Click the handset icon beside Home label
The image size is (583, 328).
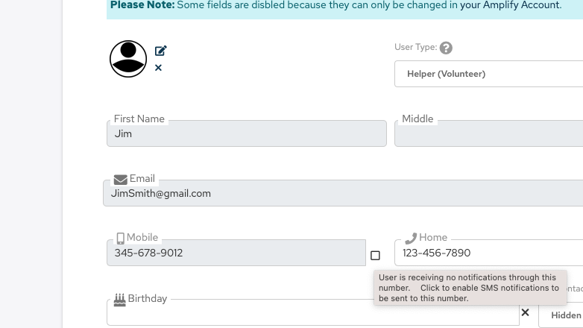click(410, 238)
